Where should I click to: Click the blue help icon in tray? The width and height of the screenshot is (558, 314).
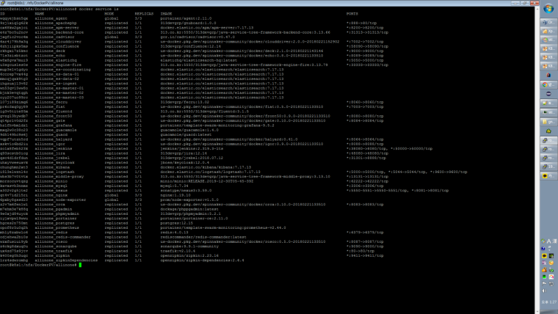[543, 249]
